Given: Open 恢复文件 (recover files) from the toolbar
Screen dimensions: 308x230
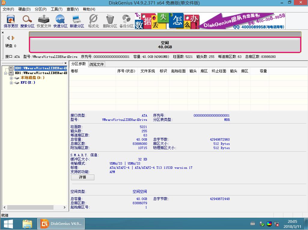Looking at the screenshot, I should tap(43, 20).
